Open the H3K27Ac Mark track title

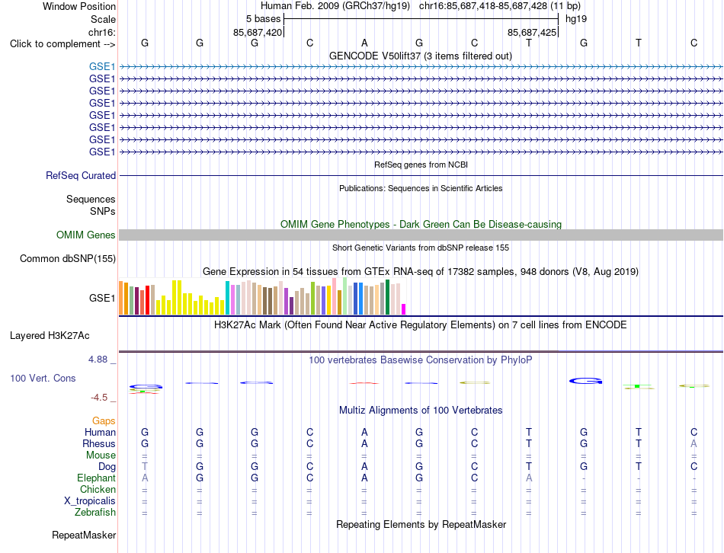(x=421, y=325)
